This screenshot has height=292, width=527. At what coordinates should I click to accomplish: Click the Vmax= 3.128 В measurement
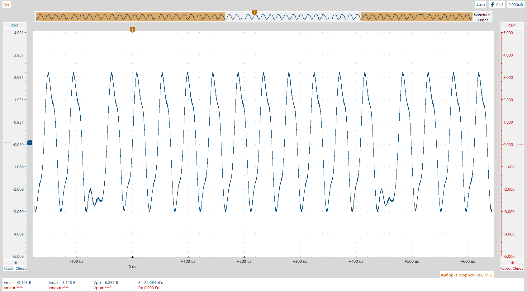pyautogui.click(x=62, y=282)
